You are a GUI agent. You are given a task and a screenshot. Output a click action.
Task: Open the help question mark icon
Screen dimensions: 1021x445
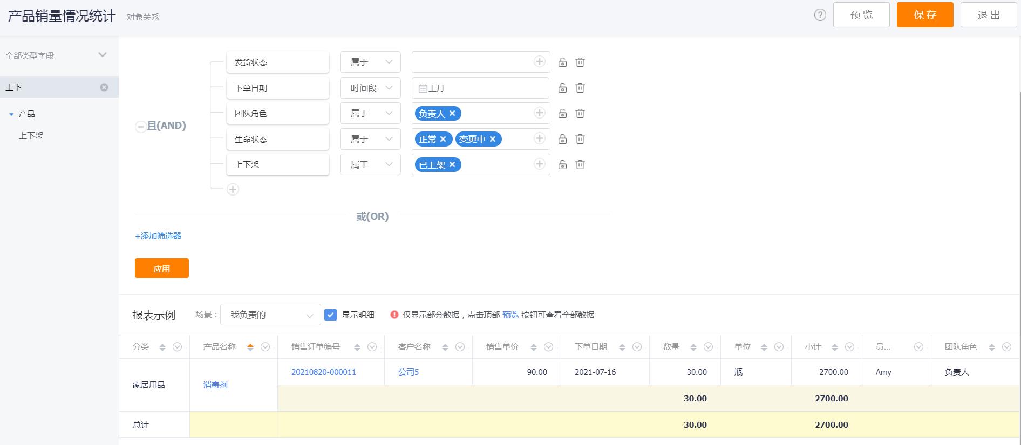820,15
